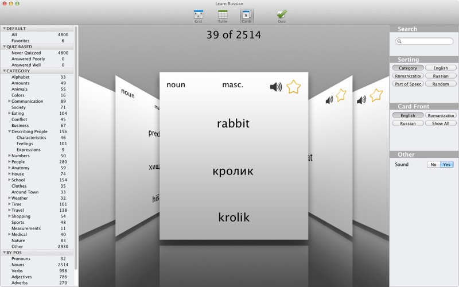Sort cards by Part of Speech

(408, 84)
